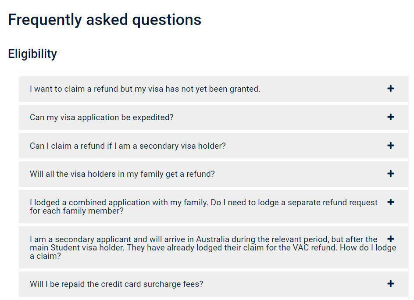The image size is (414, 300).
Task: Expand 'Can my visa application be expedited?'
Action: (101, 117)
